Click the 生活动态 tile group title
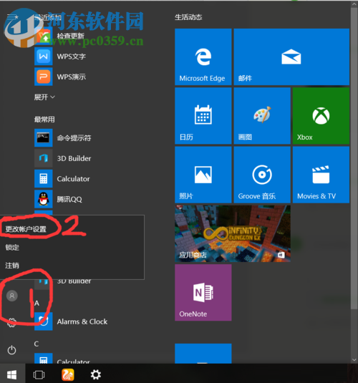Image resolution: width=358 pixels, height=383 pixels. tap(188, 17)
